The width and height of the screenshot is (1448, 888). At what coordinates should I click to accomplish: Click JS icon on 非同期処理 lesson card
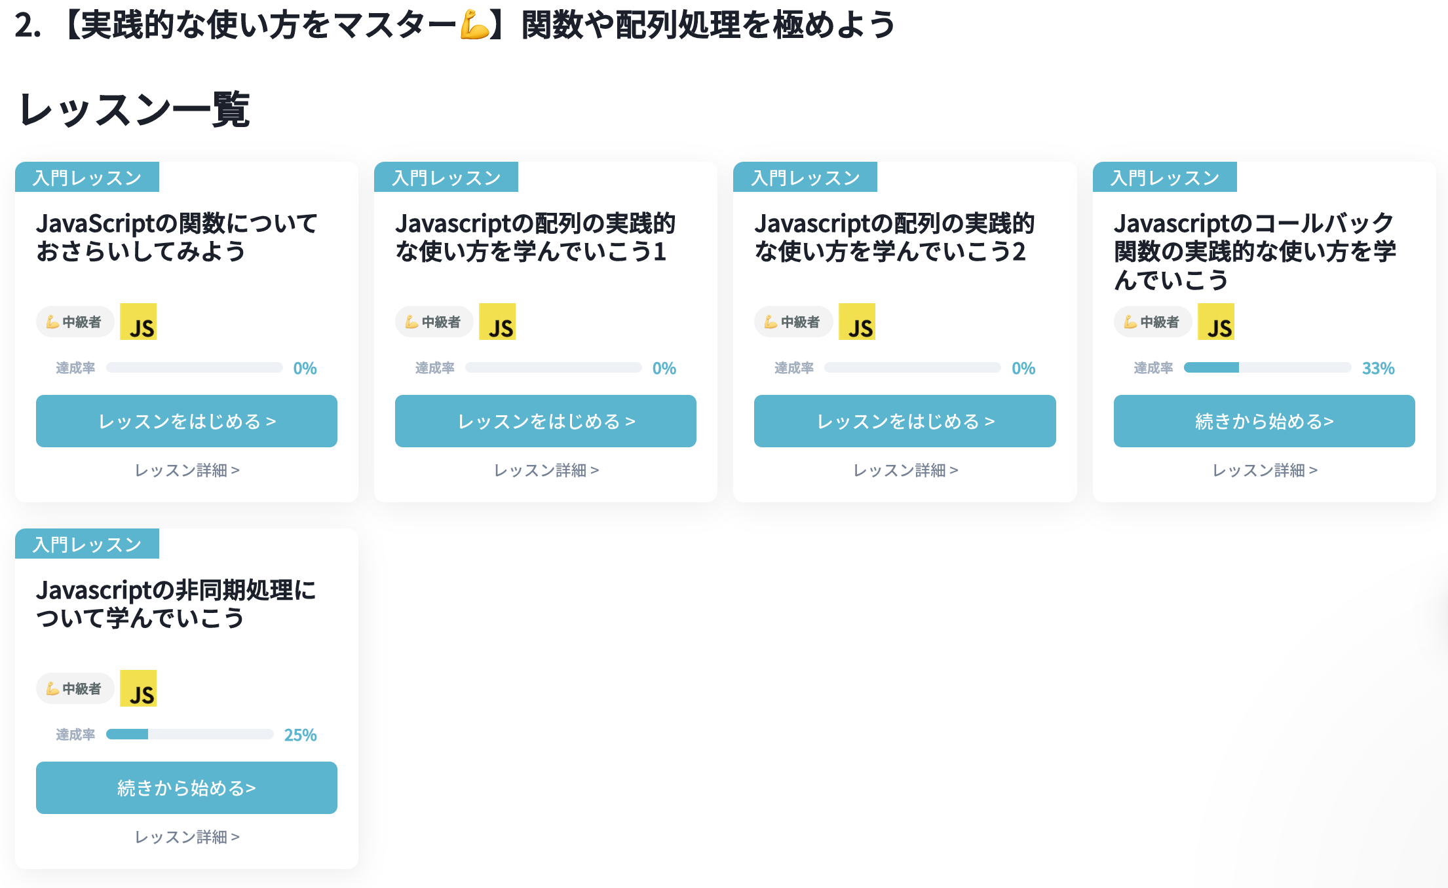click(138, 688)
